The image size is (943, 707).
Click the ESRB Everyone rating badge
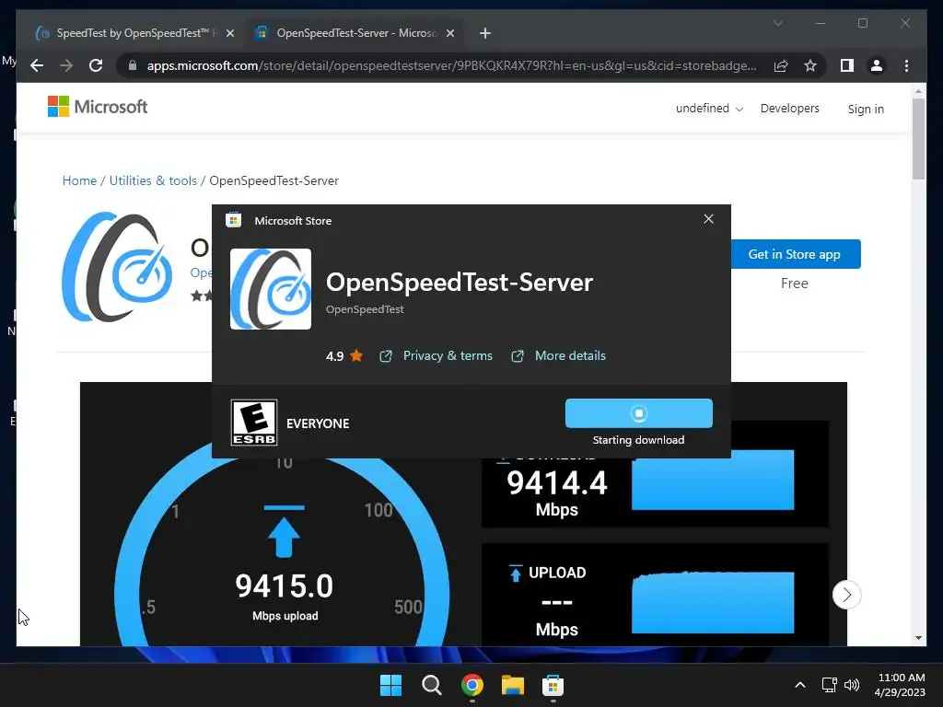(x=254, y=423)
